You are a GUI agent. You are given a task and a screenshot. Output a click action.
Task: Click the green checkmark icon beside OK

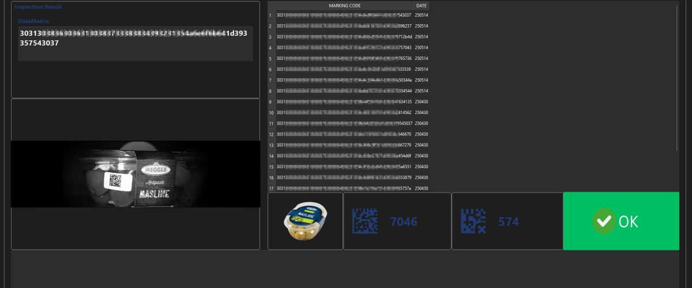(x=604, y=222)
